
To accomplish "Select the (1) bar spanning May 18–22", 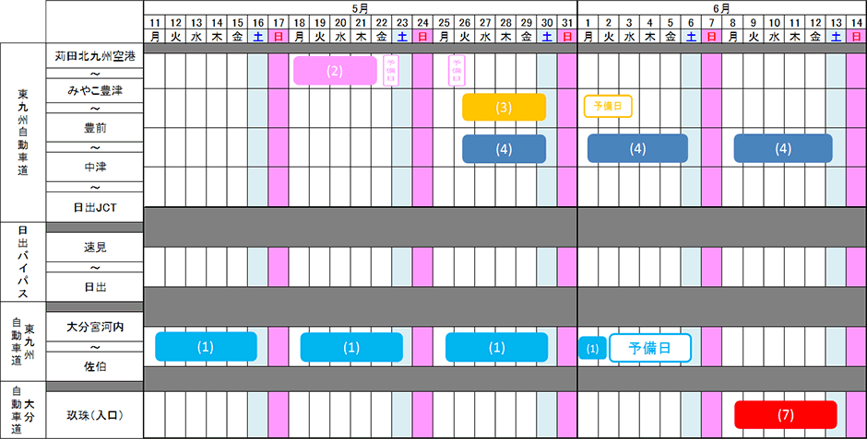I will [351, 348].
